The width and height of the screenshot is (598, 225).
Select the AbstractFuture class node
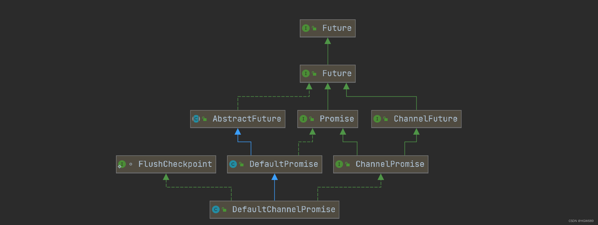238,119
